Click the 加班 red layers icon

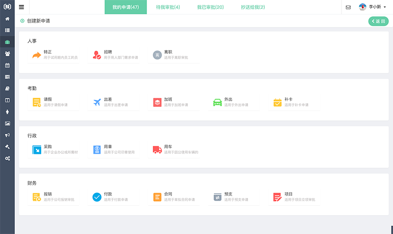[157, 102]
